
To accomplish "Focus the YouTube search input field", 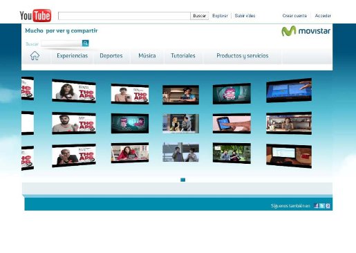I will click(124, 16).
